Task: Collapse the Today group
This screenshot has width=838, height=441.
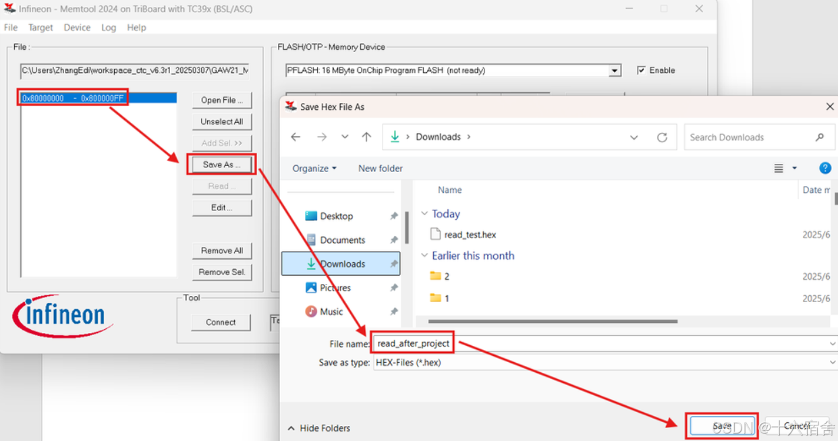Action: [x=424, y=214]
